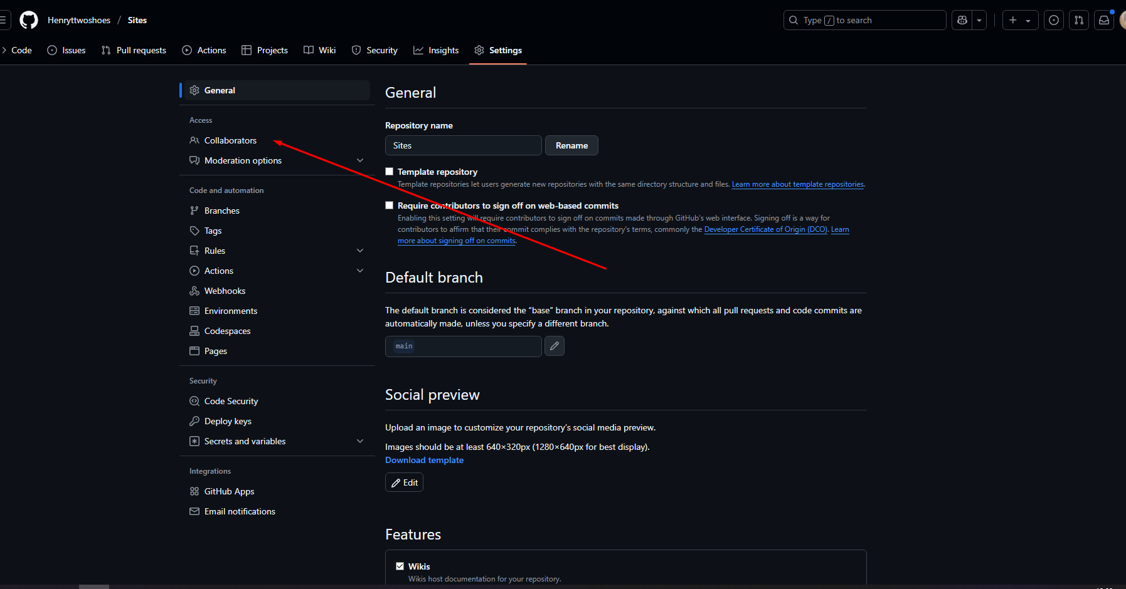This screenshot has height=589, width=1126.
Task: Open more about signing off on commits link
Action: point(457,241)
